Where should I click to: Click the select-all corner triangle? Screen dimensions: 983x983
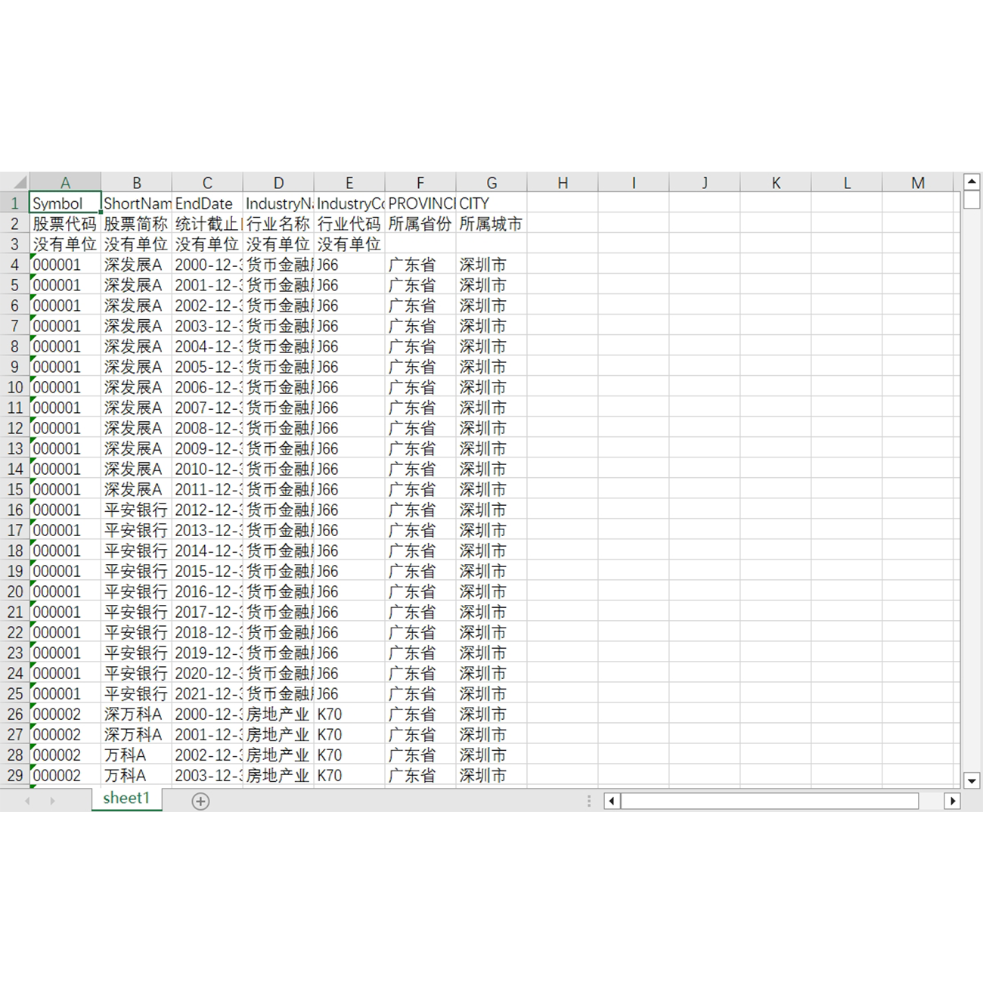point(20,182)
